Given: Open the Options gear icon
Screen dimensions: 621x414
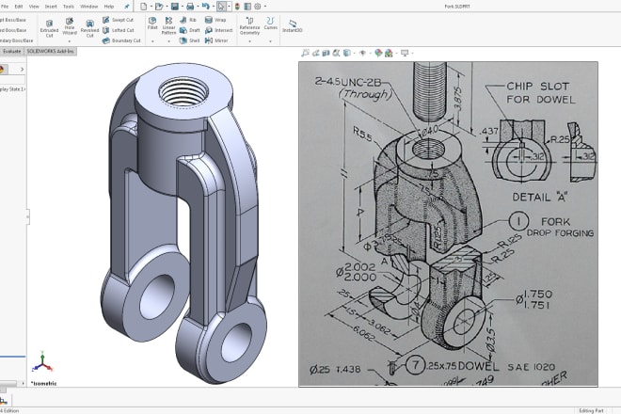Looking at the screenshot, I should (258, 7).
